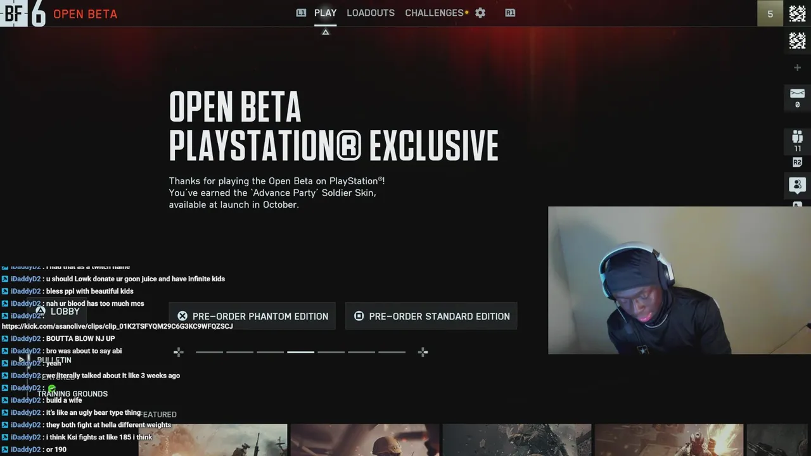Click chat message "bro was about to say abi"
Viewport: 811px width, 456px height.
pos(84,351)
